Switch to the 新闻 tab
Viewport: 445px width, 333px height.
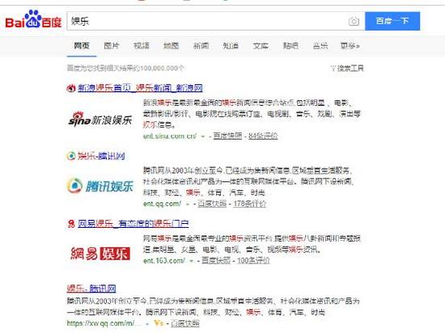[201, 45]
